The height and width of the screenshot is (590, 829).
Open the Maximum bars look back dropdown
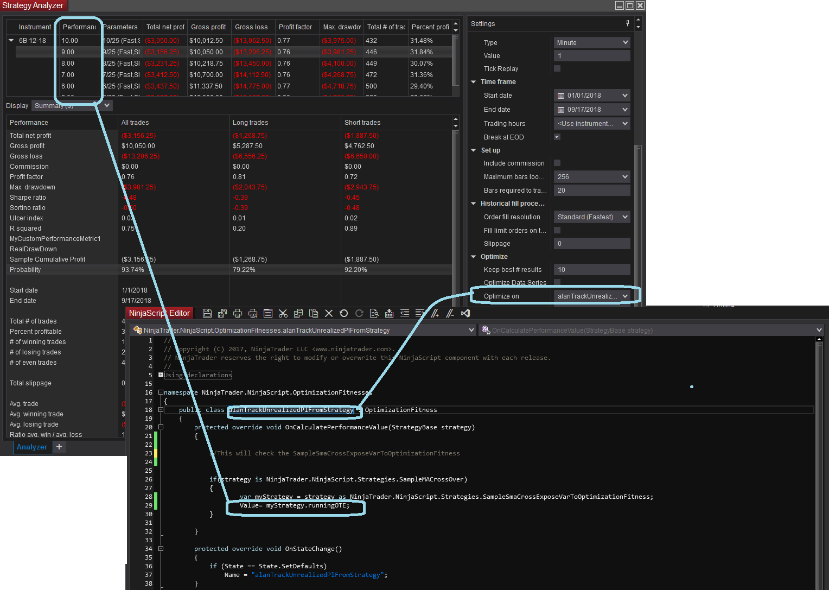click(x=592, y=177)
